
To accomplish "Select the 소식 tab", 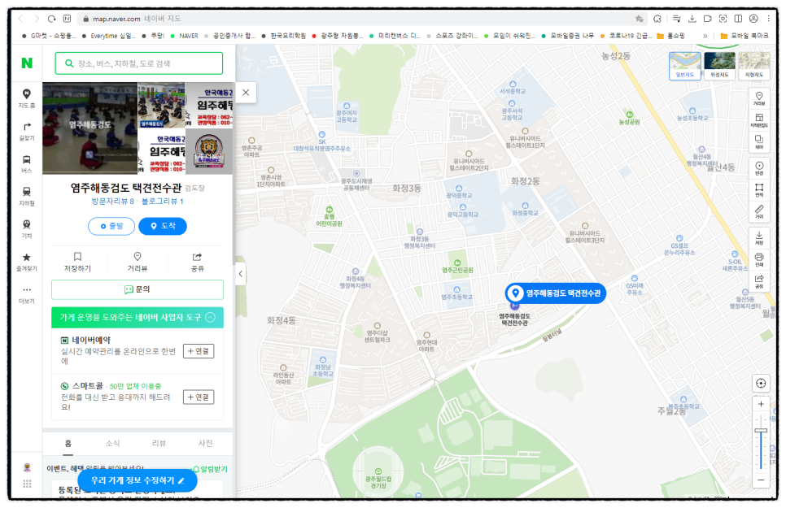I will [113, 443].
